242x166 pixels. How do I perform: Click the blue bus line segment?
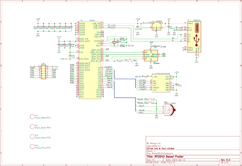tap(115, 83)
